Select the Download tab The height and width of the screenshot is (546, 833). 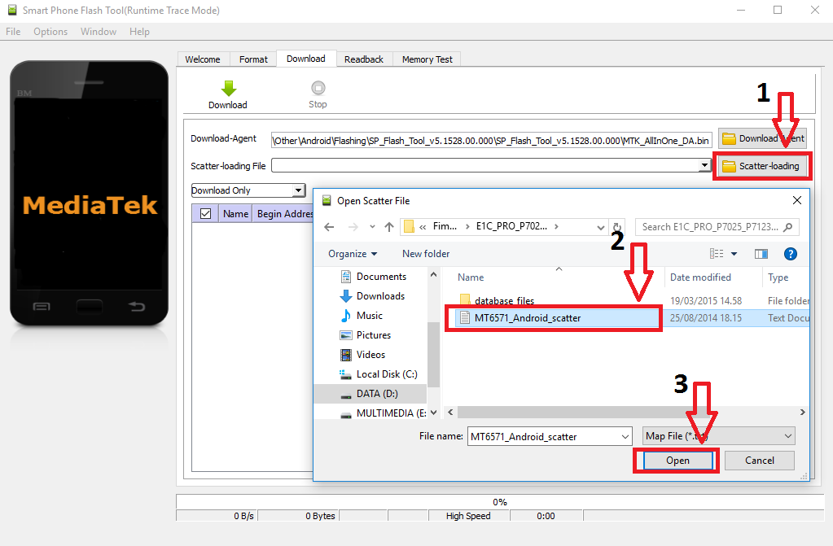tap(306, 59)
